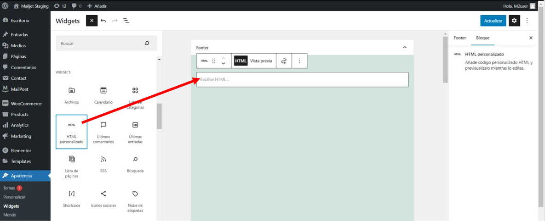Click the editor canvas vertical scrollbar
Viewport: 545px width, 221px height.
coord(445,59)
